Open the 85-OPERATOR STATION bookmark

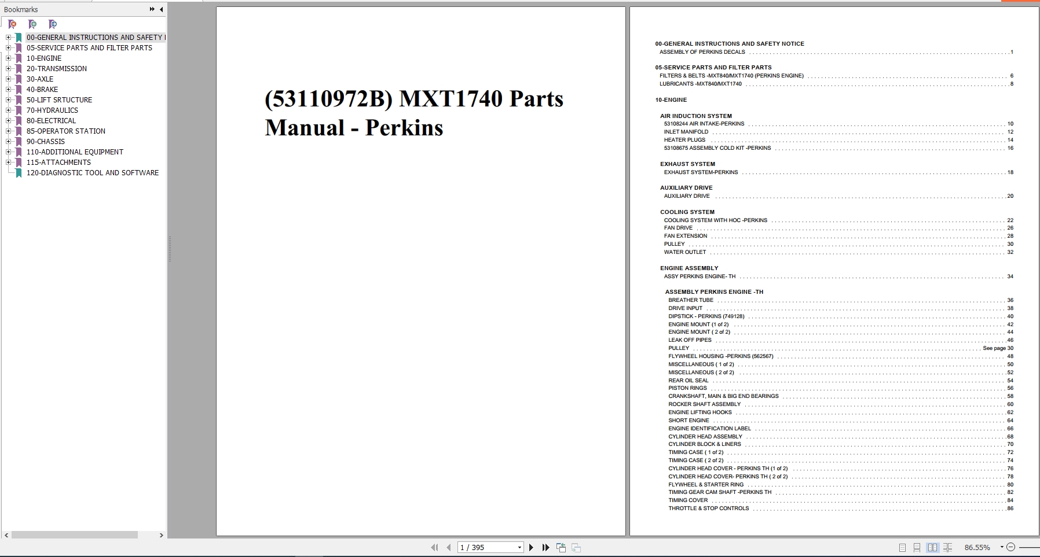66,131
